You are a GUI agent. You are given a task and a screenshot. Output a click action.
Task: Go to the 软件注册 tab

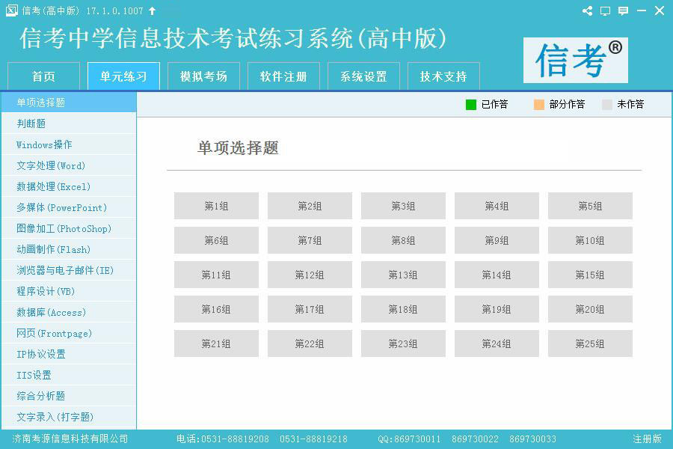click(x=283, y=76)
